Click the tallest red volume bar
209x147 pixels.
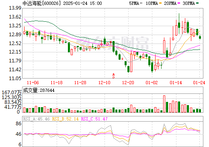pyautogui.click(x=164, y=104)
